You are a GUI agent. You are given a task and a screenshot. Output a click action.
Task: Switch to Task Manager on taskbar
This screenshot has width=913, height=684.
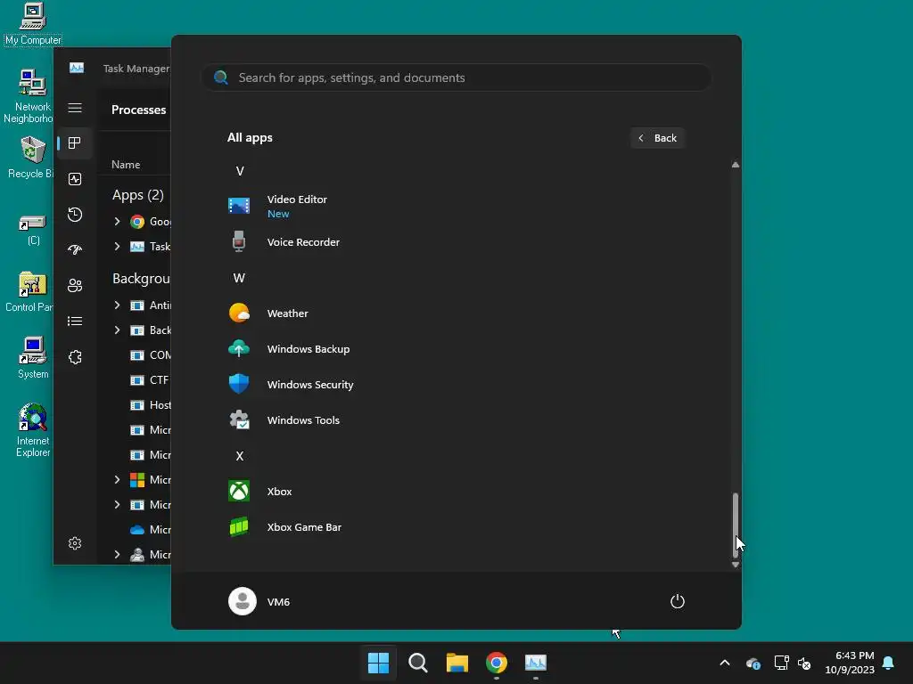(x=536, y=663)
